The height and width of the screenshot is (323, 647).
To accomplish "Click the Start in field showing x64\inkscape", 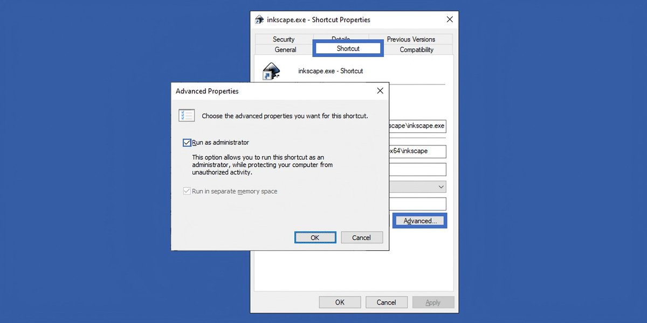I will click(x=426, y=151).
